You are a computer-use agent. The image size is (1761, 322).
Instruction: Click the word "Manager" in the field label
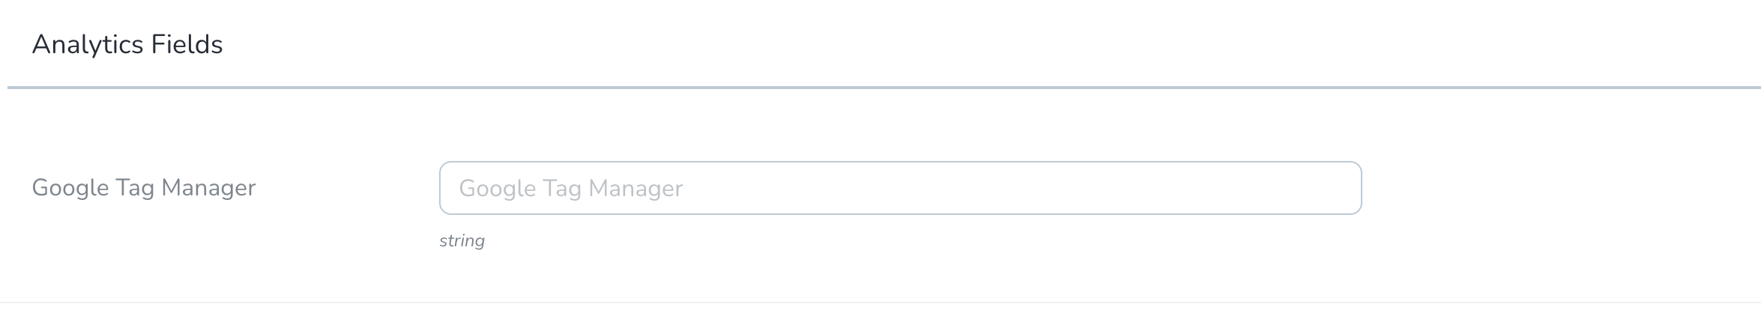point(208,187)
